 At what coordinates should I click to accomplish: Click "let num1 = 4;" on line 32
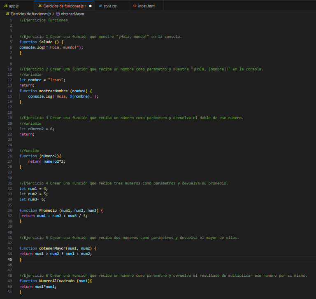coord(33,189)
